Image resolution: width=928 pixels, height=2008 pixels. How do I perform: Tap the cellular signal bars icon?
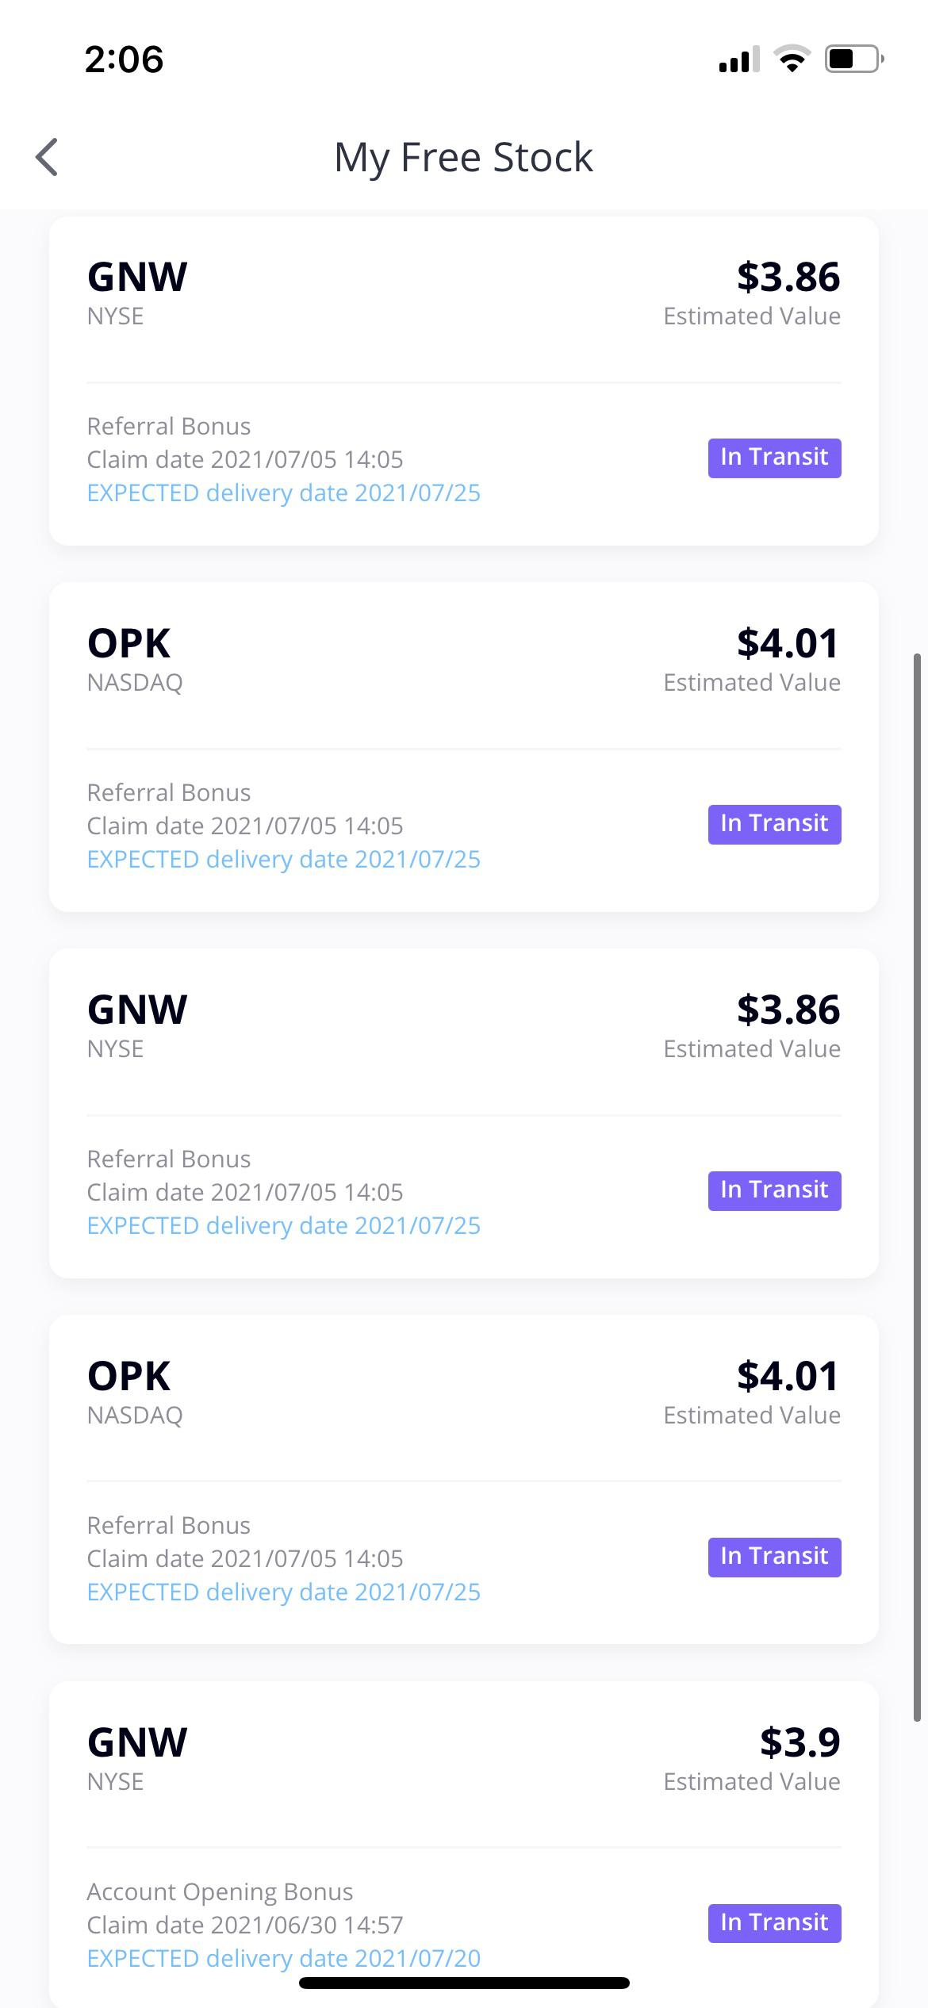click(738, 59)
